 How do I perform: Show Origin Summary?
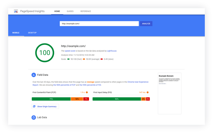click(x=45, y=106)
